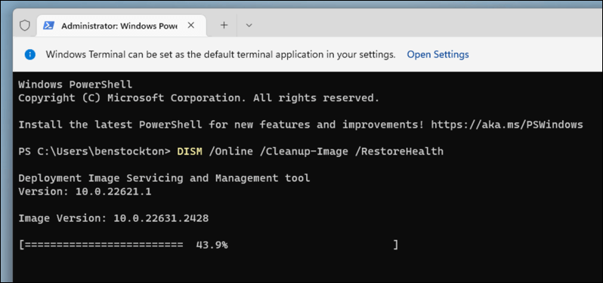
Task: Open a new tab with plus button
Action: [x=224, y=26]
